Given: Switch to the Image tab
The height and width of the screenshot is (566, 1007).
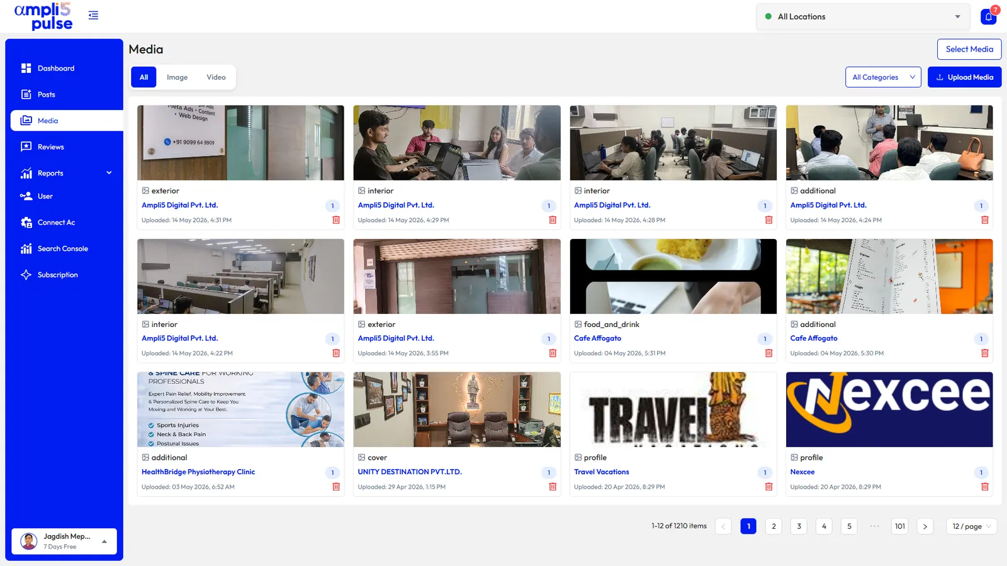Looking at the screenshot, I should (177, 77).
